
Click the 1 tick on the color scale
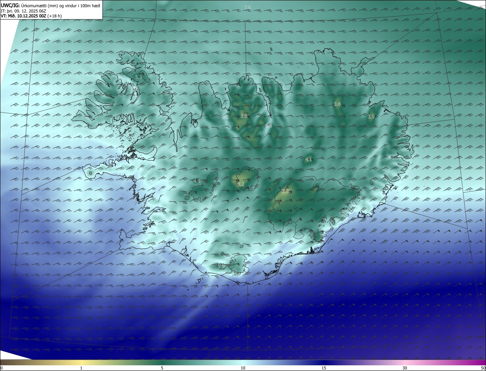[x=81, y=368]
